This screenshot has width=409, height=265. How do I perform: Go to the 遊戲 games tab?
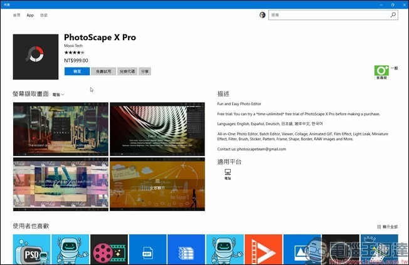point(44,15)
